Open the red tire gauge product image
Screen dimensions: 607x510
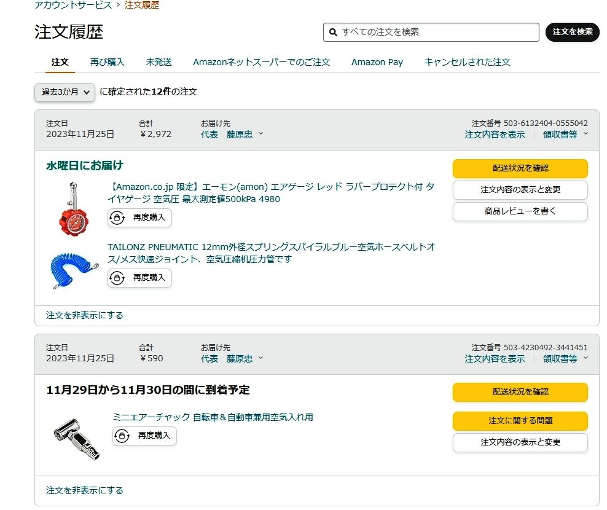tap(74, 208)
